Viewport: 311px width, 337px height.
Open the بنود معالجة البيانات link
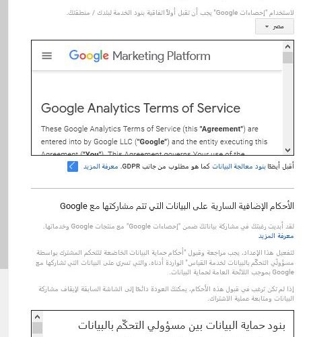coord(239,166)
